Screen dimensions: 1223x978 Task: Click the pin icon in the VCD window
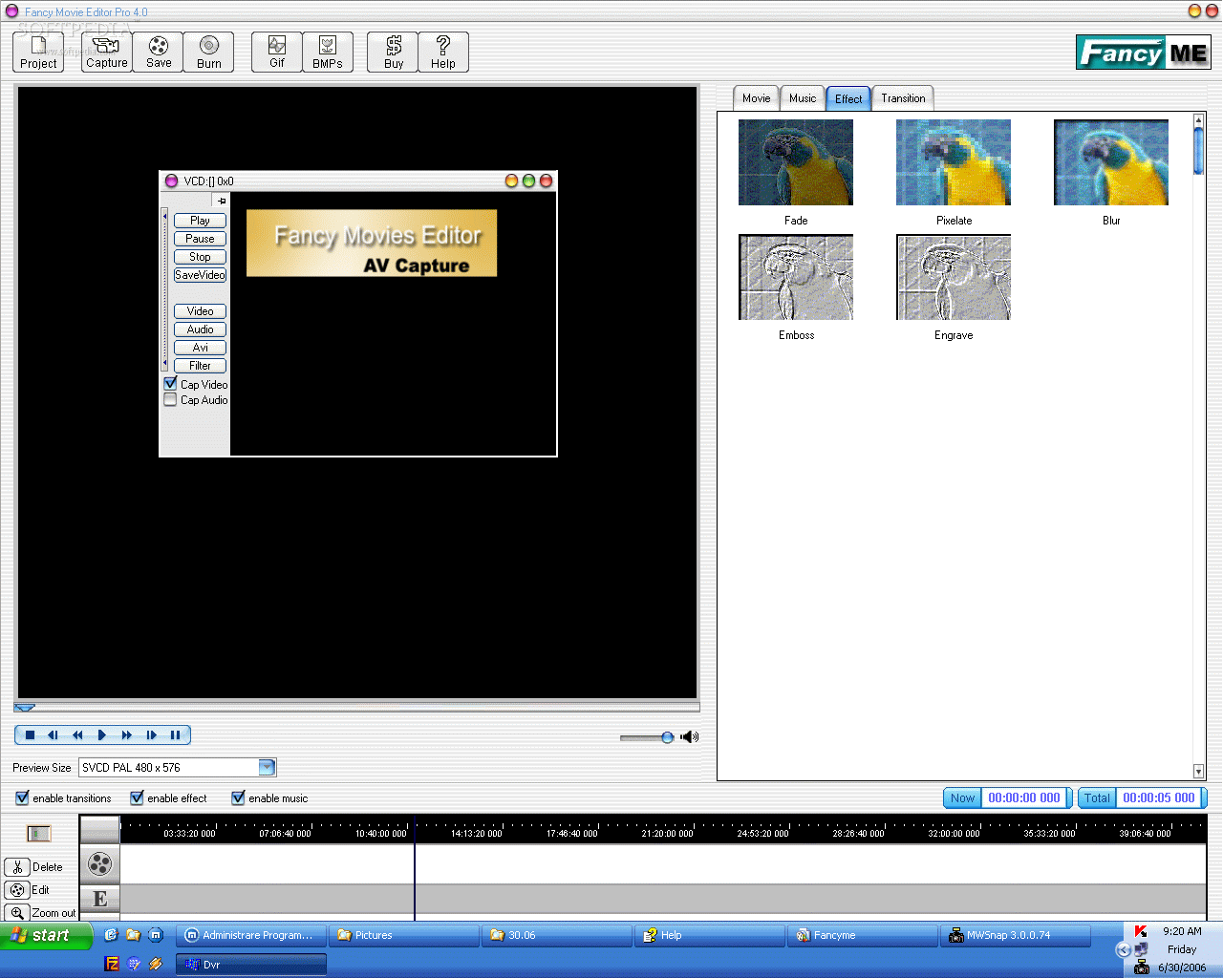click(222, 201)
